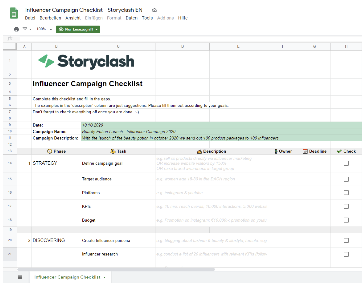Click the pencil emoji in the Description header

(x=199, y=151)
